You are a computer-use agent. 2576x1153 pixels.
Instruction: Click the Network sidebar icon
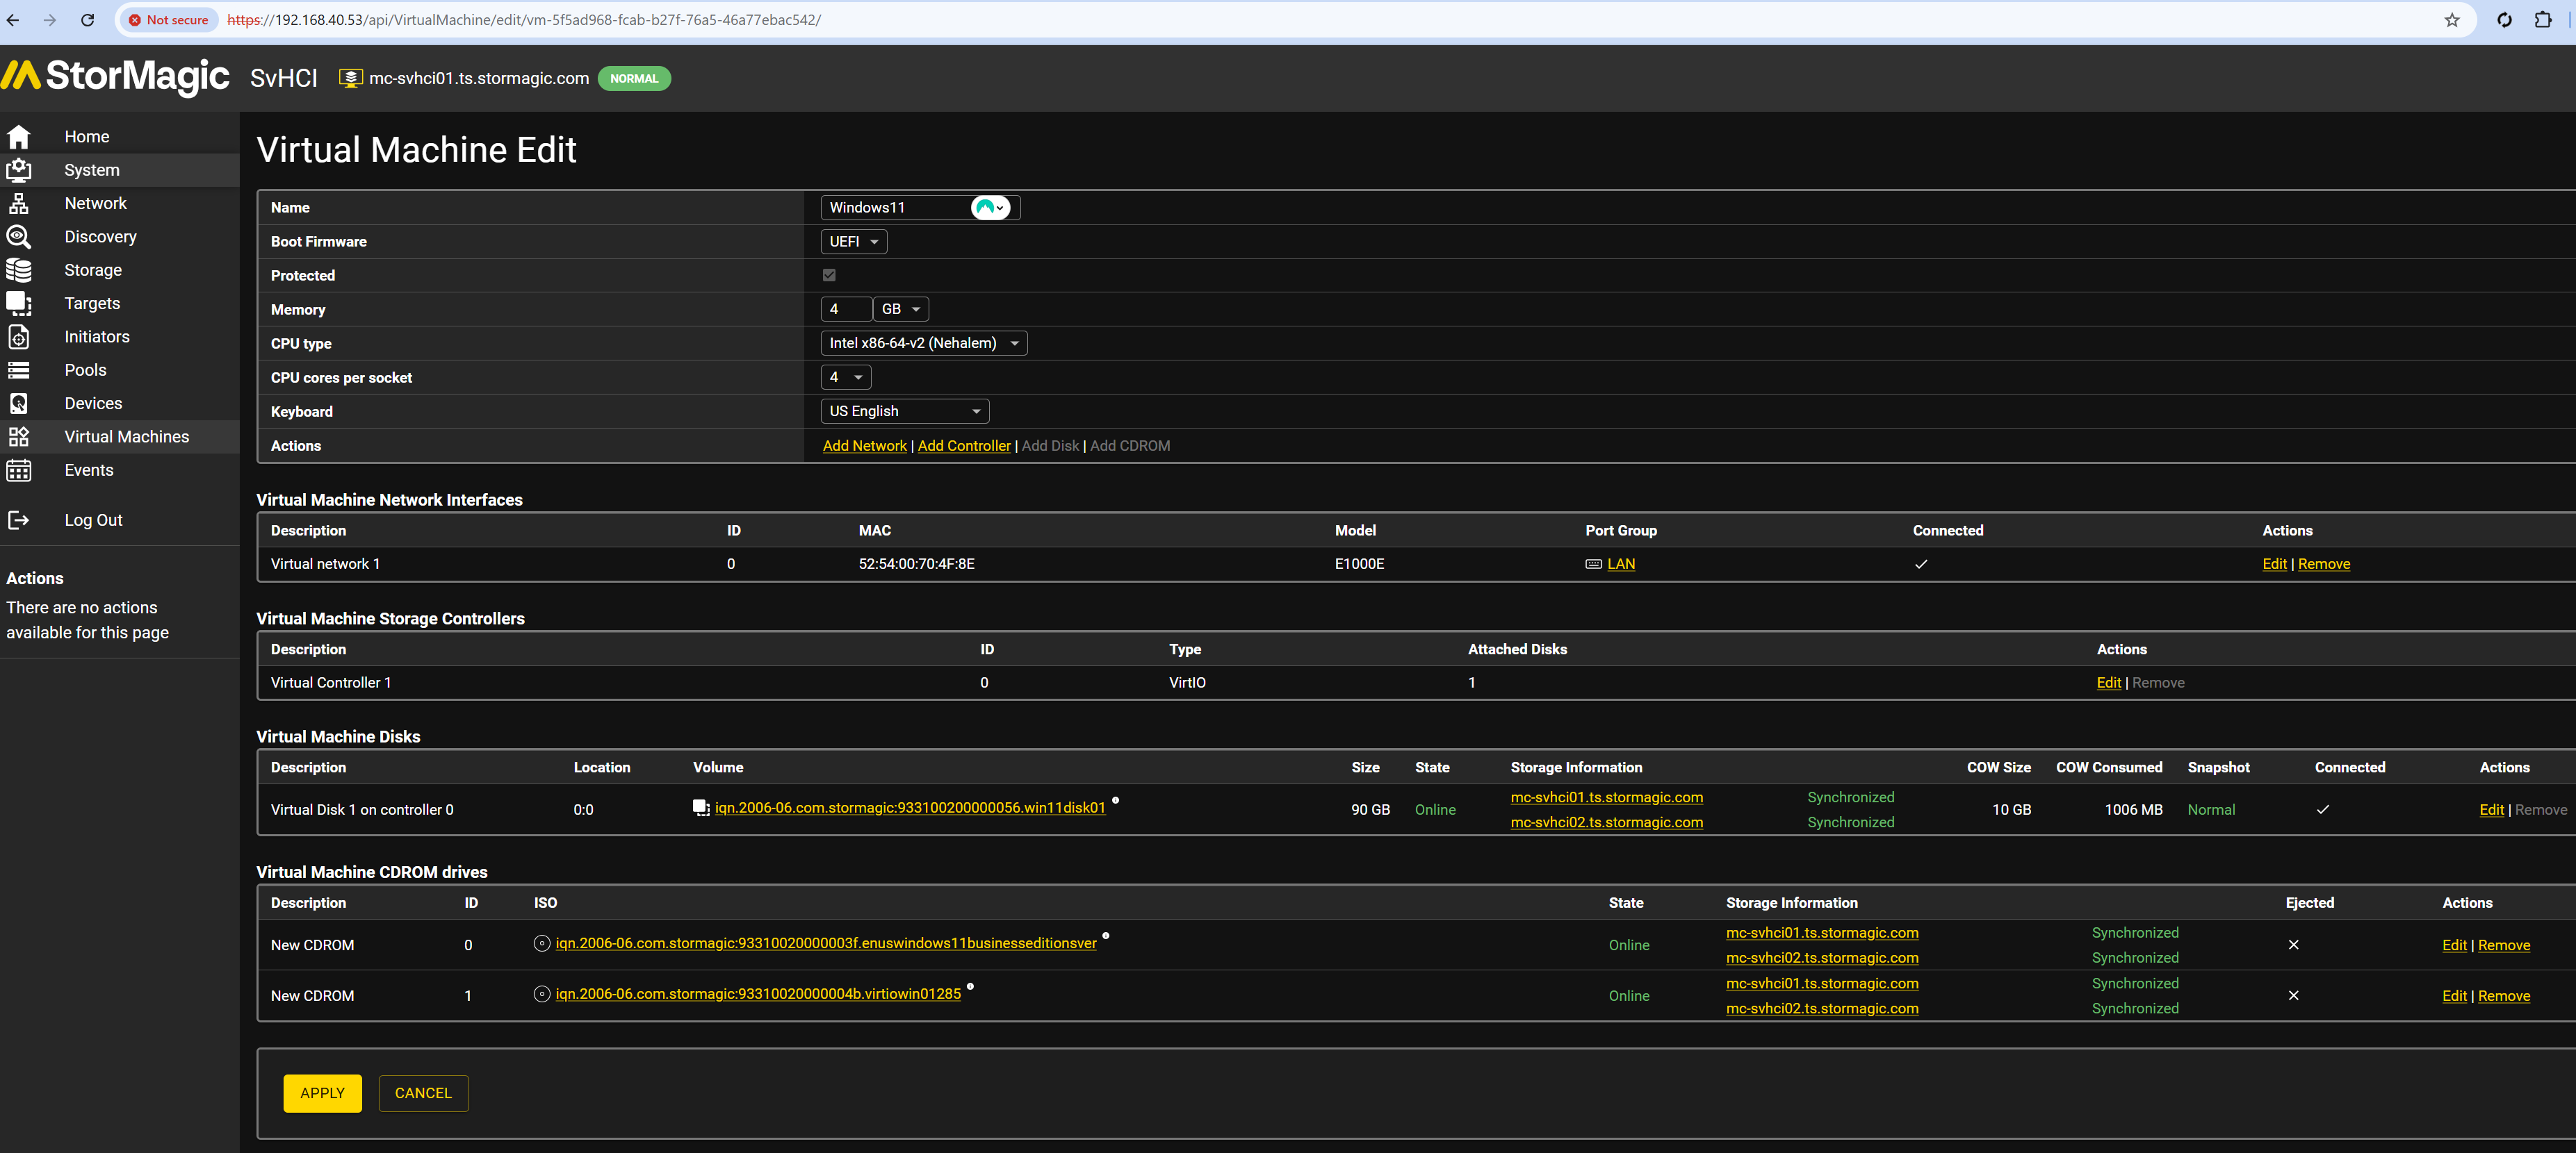(x=19, y=203)
